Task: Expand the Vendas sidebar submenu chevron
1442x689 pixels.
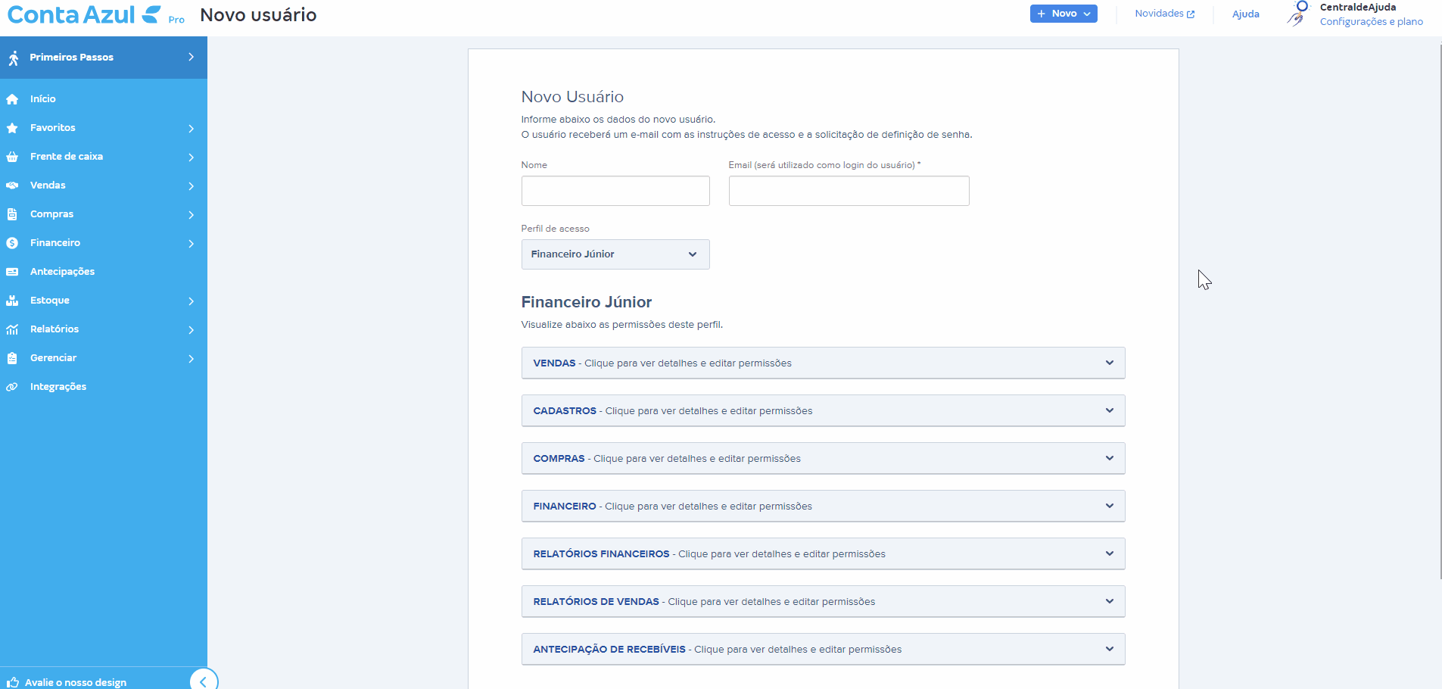Action: click(x=191, y=186)
